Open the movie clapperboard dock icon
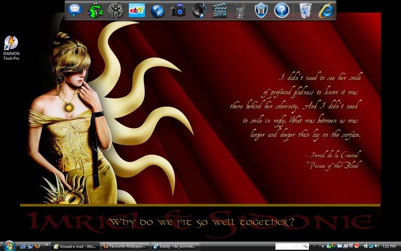 220,11
